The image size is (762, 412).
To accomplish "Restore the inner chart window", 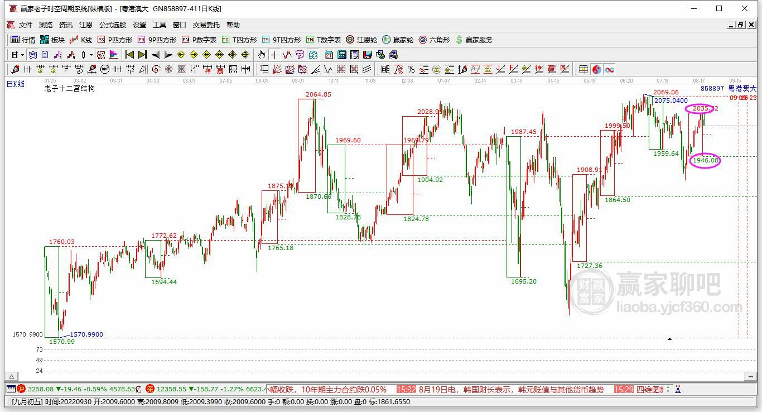I will pyautogui.click(x=741, y=25).
